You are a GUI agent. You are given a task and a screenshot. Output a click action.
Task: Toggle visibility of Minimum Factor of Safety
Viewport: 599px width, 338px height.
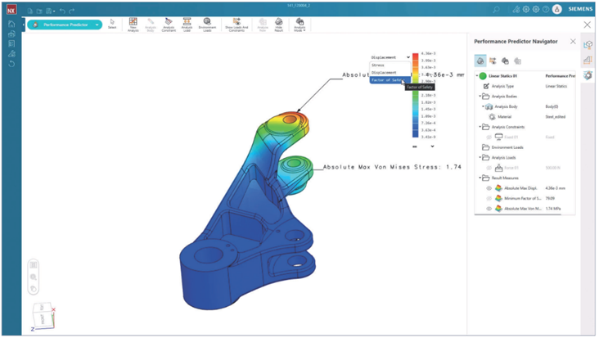pos(489,198)
